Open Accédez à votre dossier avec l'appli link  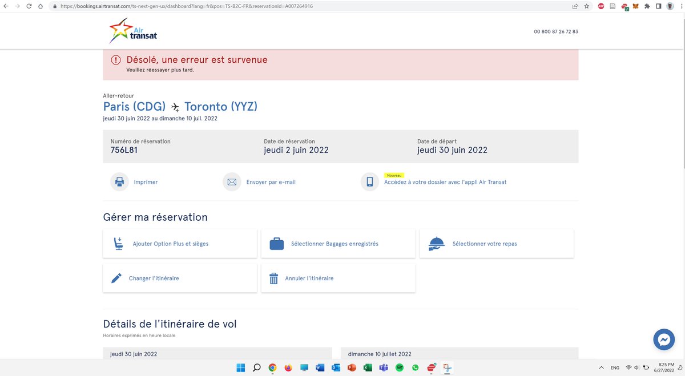click(x=445, y=182)
